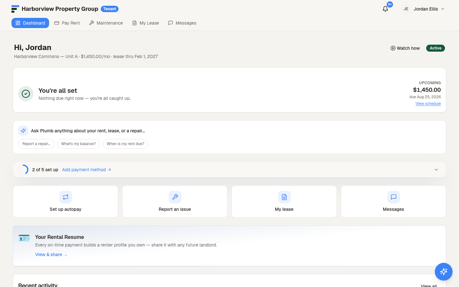
Task: Open the Messages tab in navigation
Action: 182,23
